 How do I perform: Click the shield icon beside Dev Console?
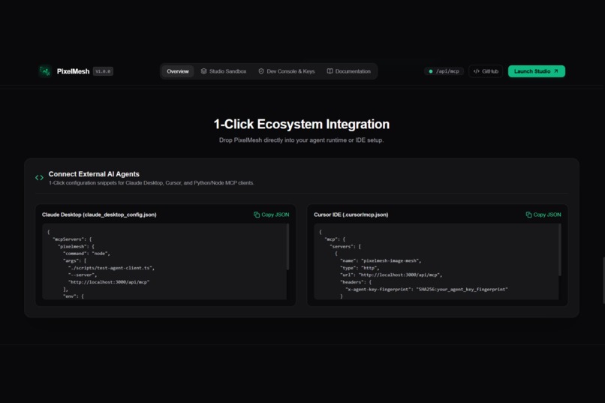point(261,71)
